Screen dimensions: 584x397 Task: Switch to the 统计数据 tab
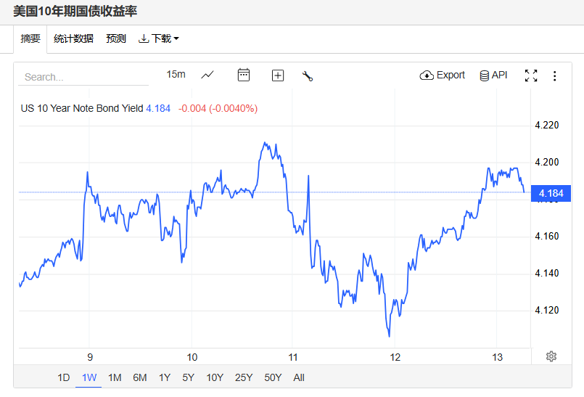(x=73, y=38)
